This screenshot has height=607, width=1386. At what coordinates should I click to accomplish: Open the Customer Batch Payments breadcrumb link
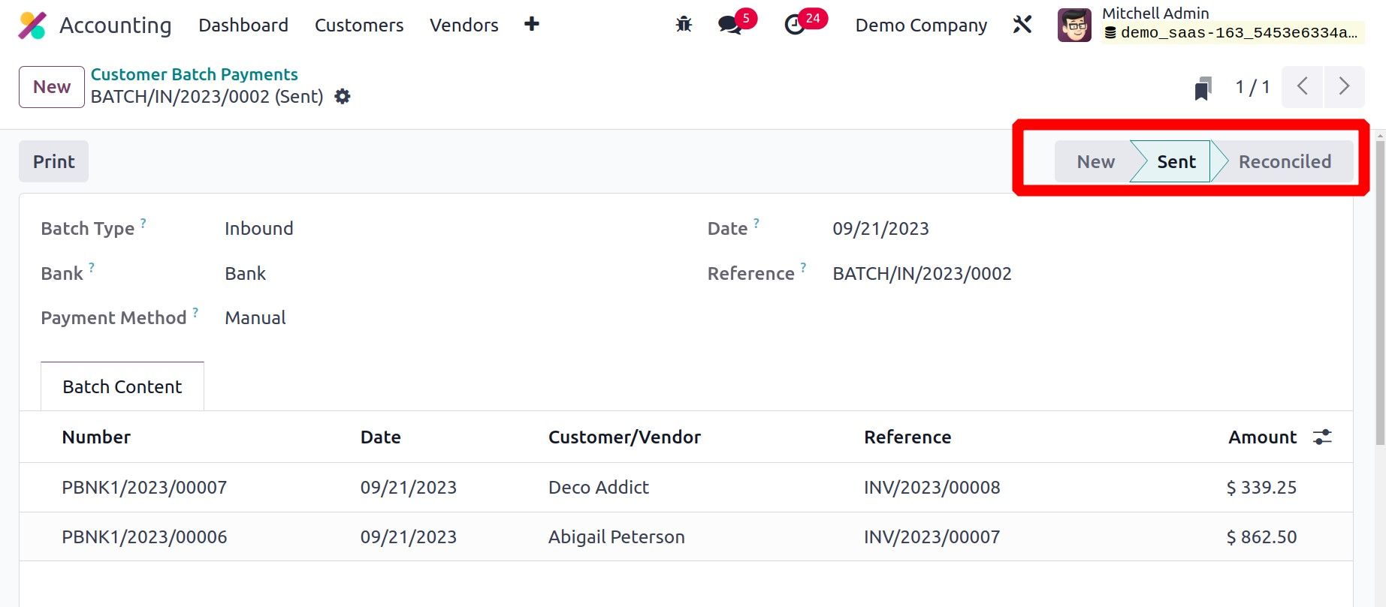pyautogui.click(x=195, y=74)
